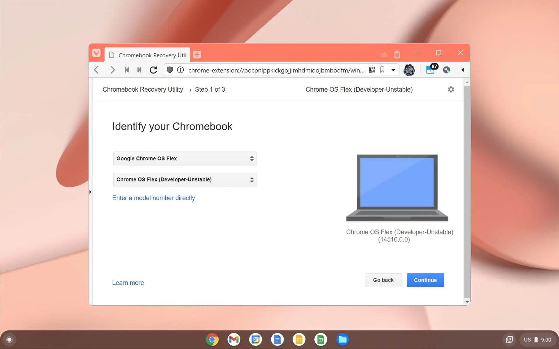Launch Google Chrome from the shelf
This screenshot has width=559, height=349.
click(x=212, y=339)
